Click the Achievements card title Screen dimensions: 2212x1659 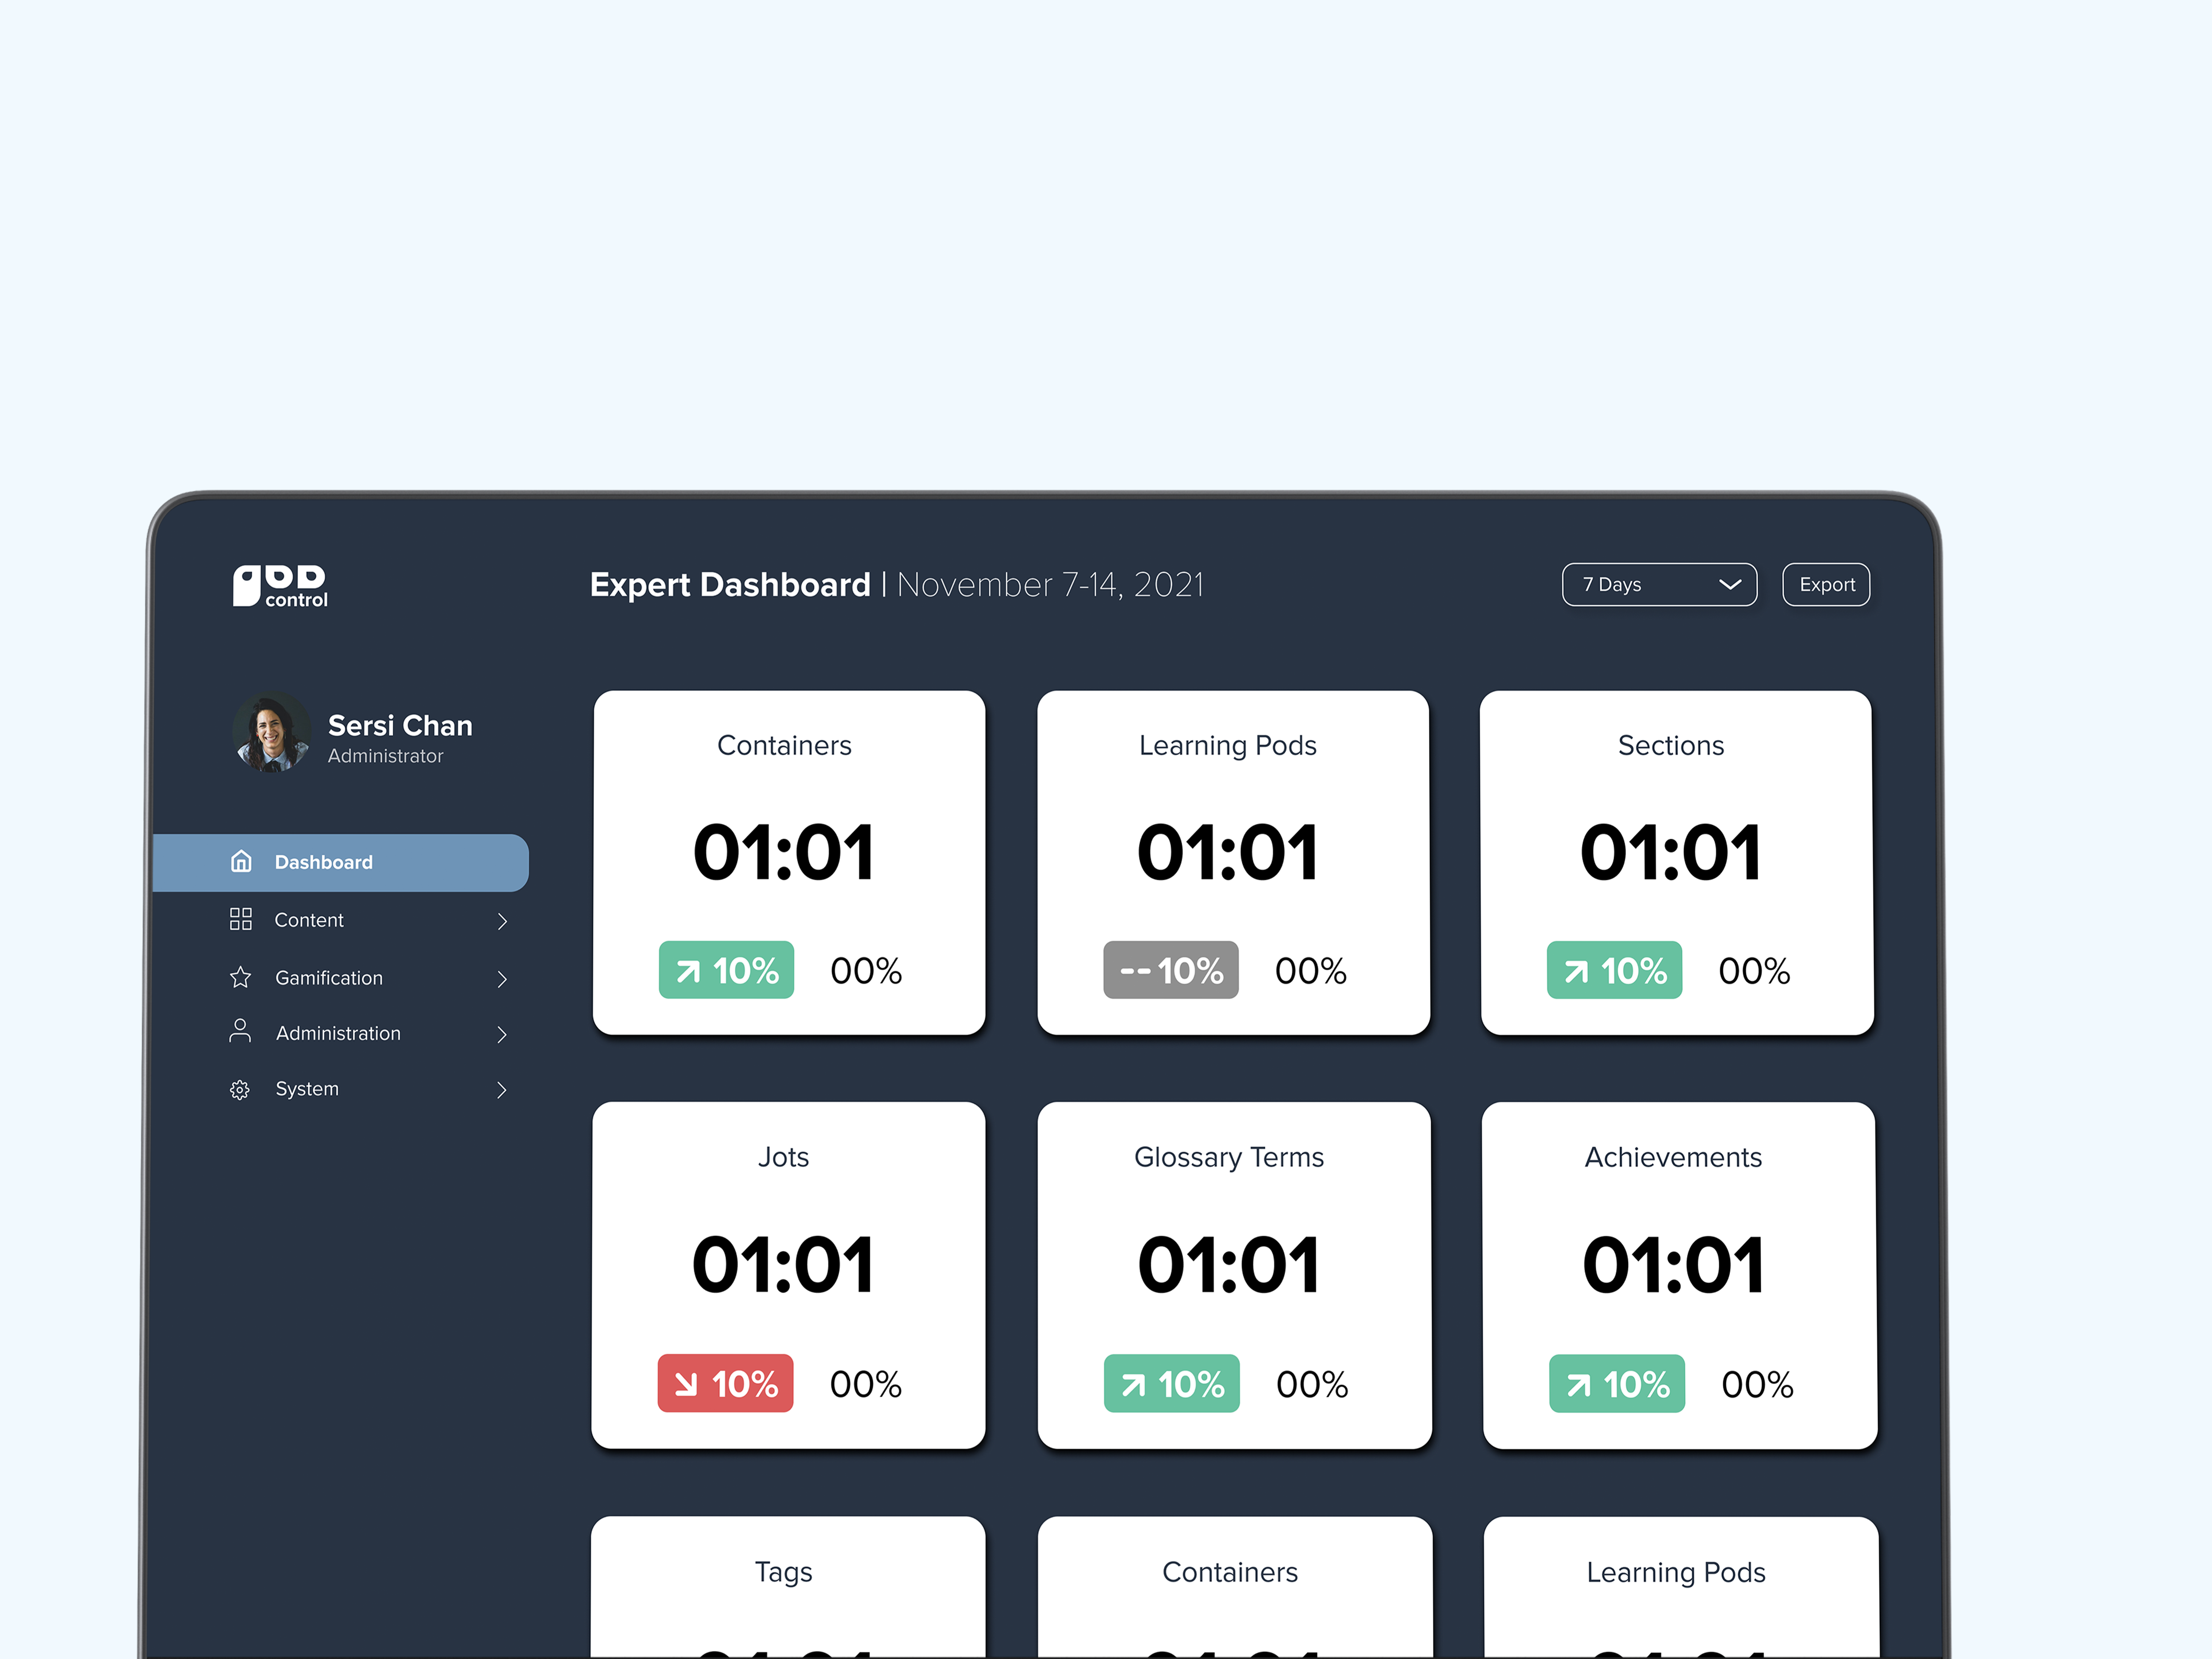(x=1673, y=1157)
